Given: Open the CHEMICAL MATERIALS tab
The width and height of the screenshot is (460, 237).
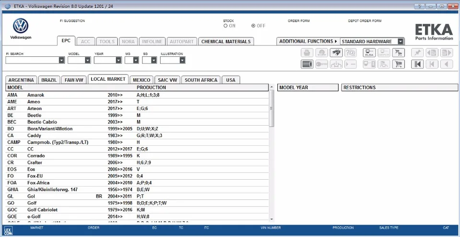Looking at the screenshot, I should [226, 42].
